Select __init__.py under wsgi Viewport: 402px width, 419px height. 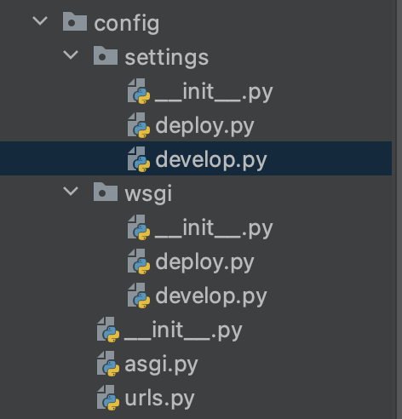pyautogui.click(x=214, y=228)
